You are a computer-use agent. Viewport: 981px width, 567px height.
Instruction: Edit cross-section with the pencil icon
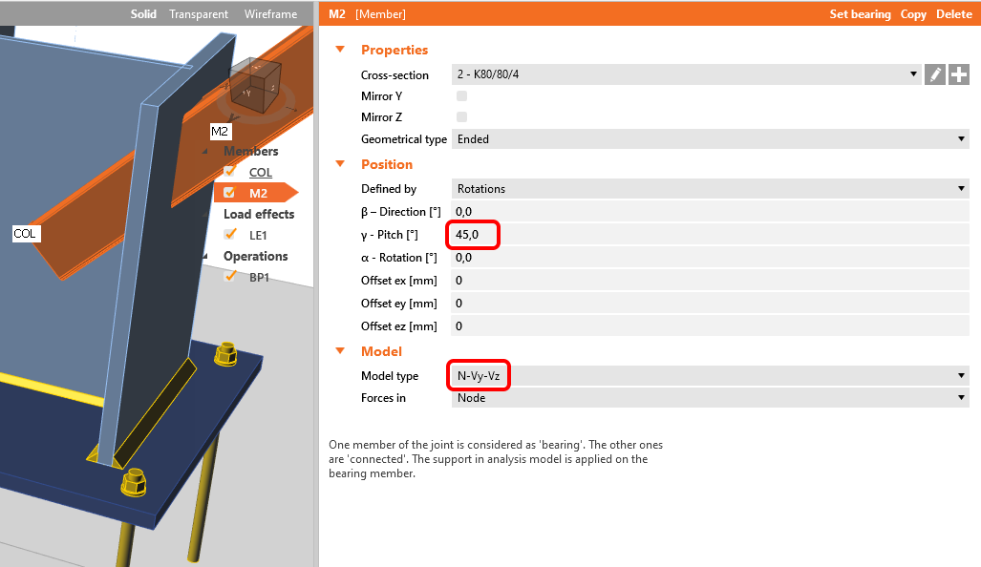coord(935,74)
